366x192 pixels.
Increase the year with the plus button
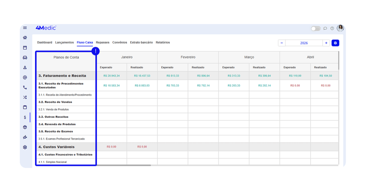pos(326,43)
